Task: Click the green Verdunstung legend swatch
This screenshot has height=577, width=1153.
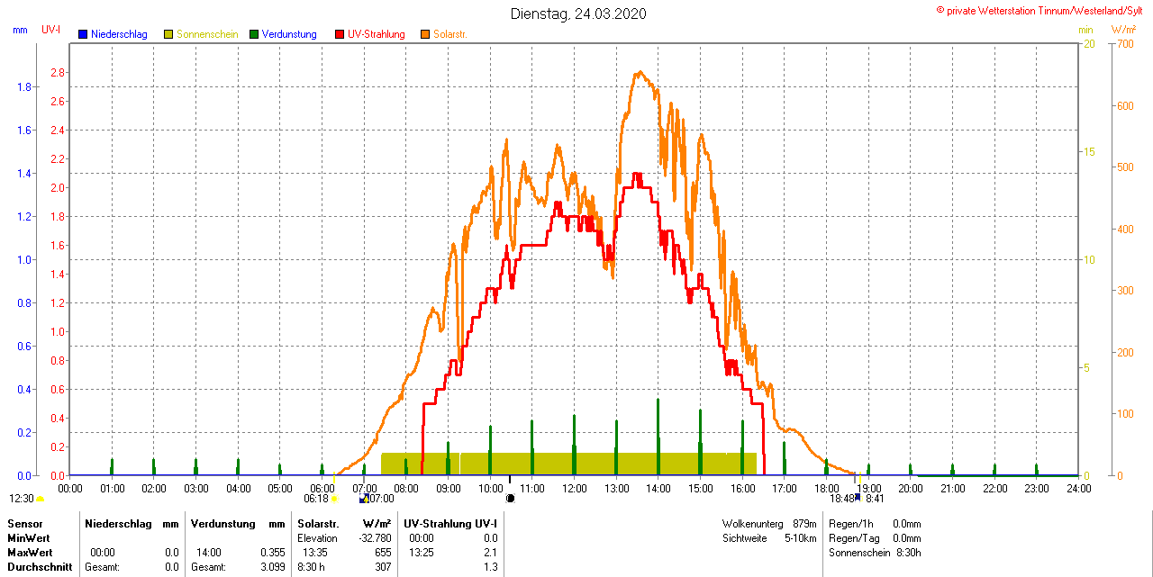Action: point(255,34)
